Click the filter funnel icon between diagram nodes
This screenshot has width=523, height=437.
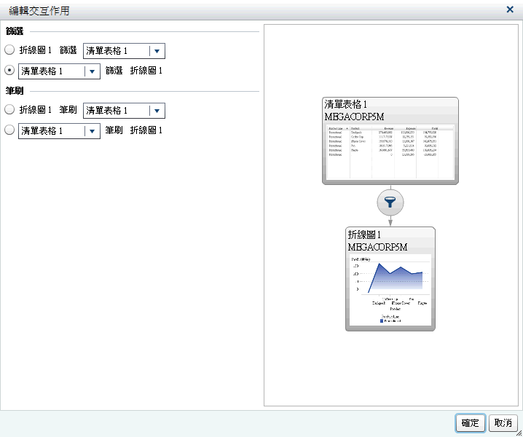click(390, 202)
